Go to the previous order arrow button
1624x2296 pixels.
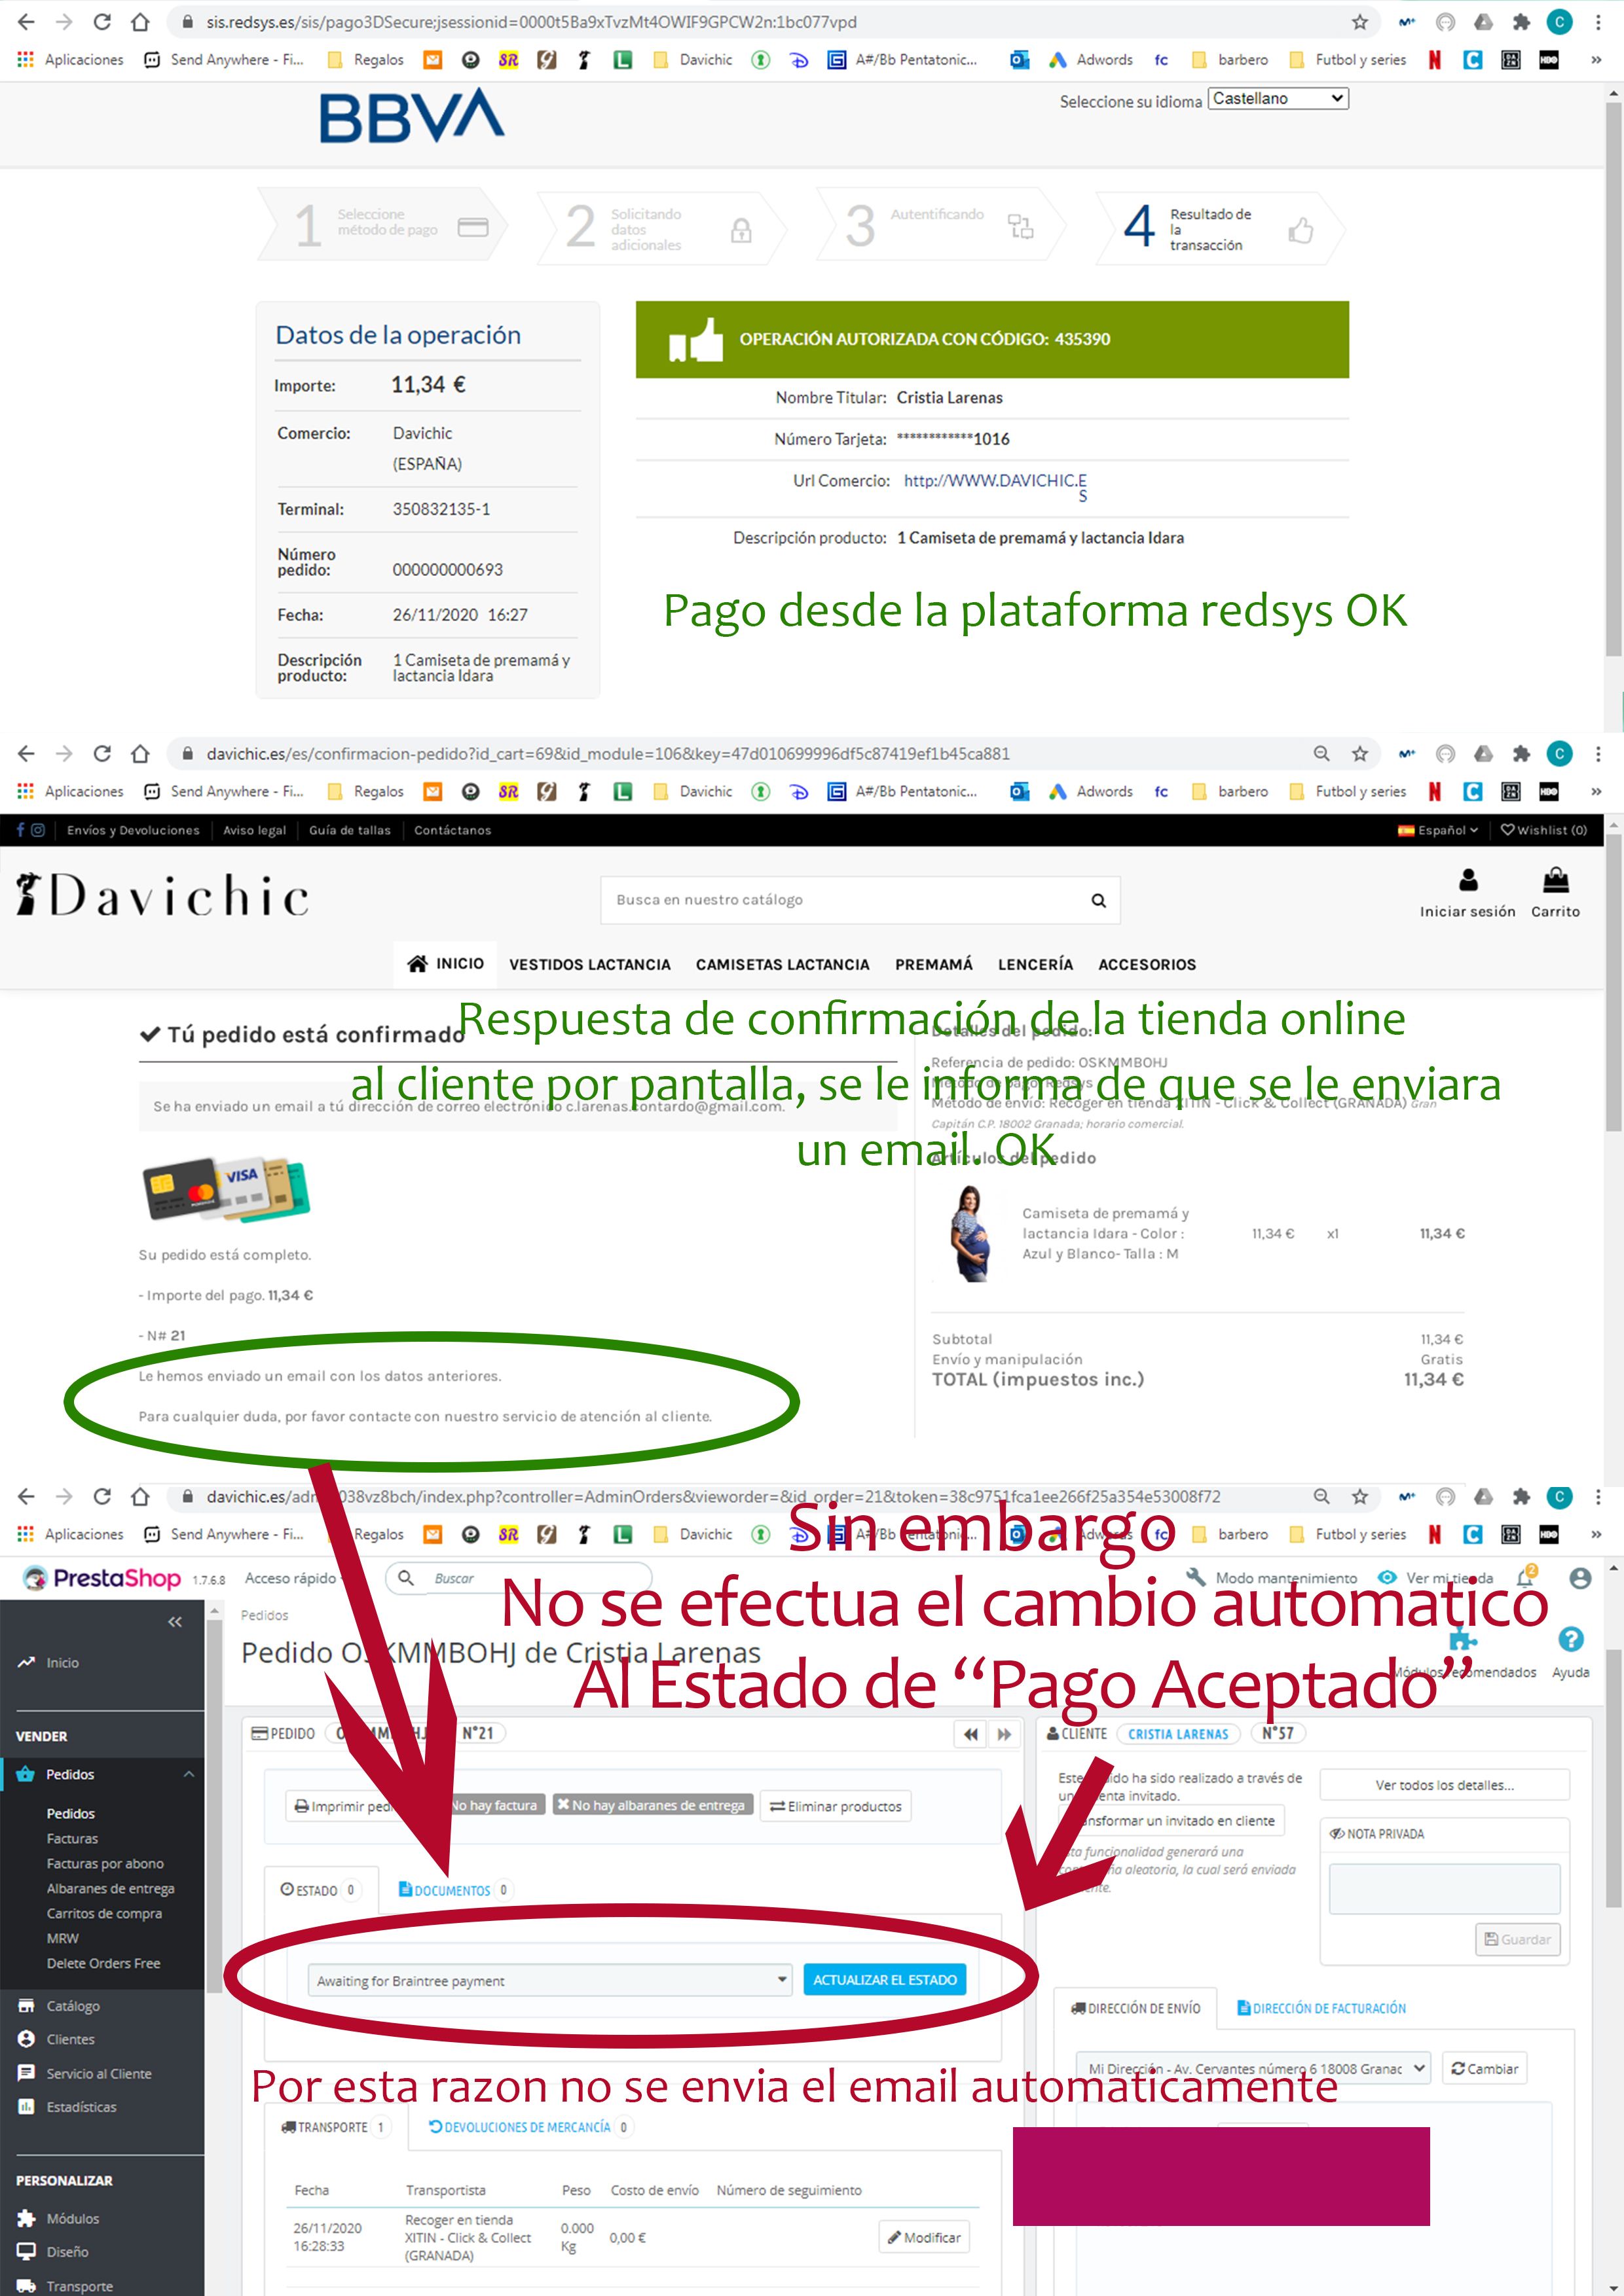tap(970, 1734)
